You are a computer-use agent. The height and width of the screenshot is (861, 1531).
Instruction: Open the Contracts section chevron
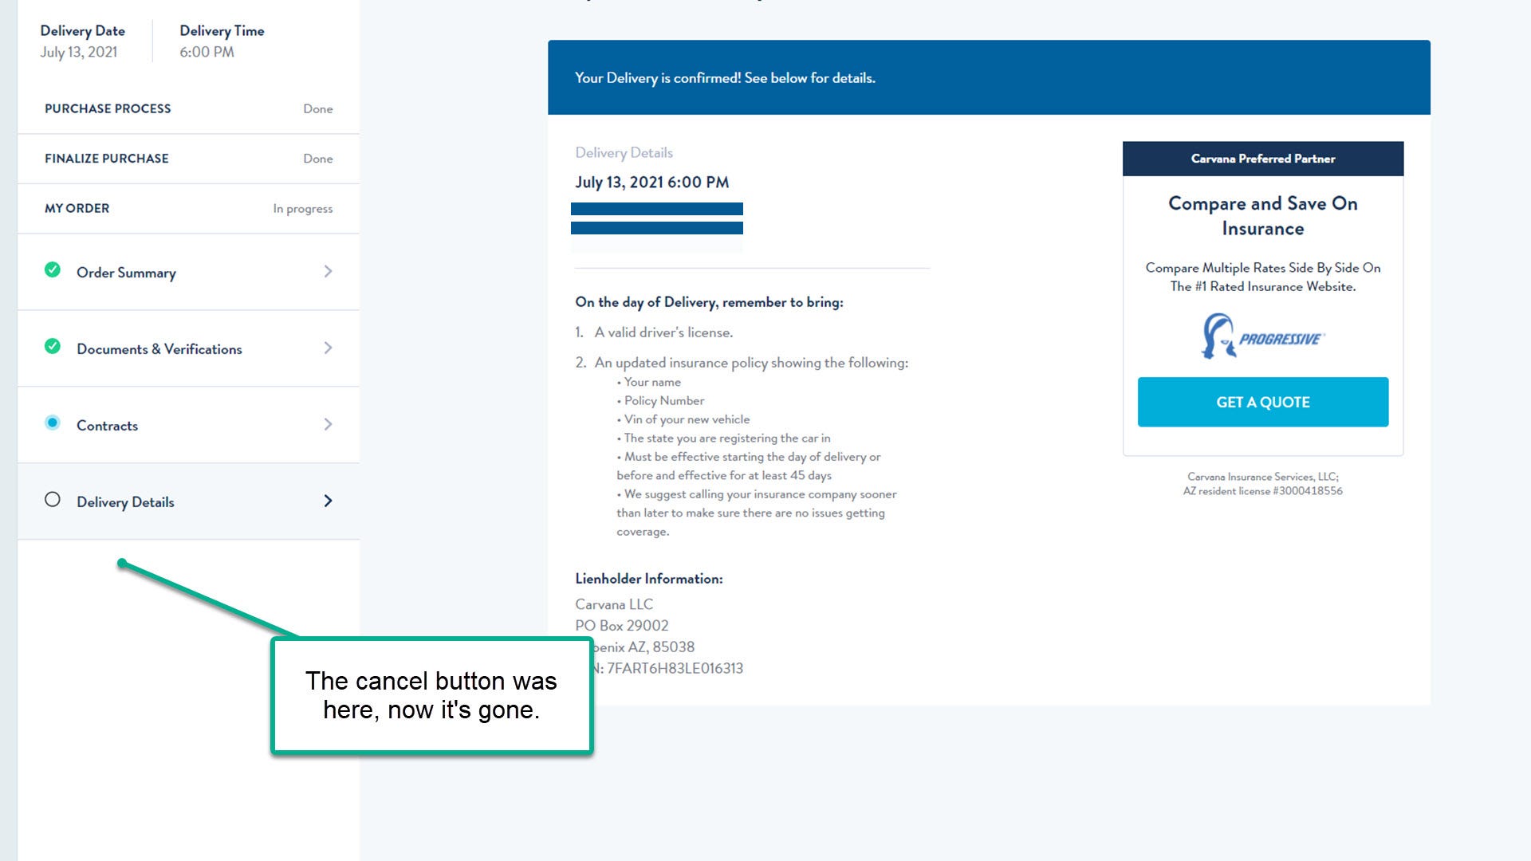tap(327, 423)
